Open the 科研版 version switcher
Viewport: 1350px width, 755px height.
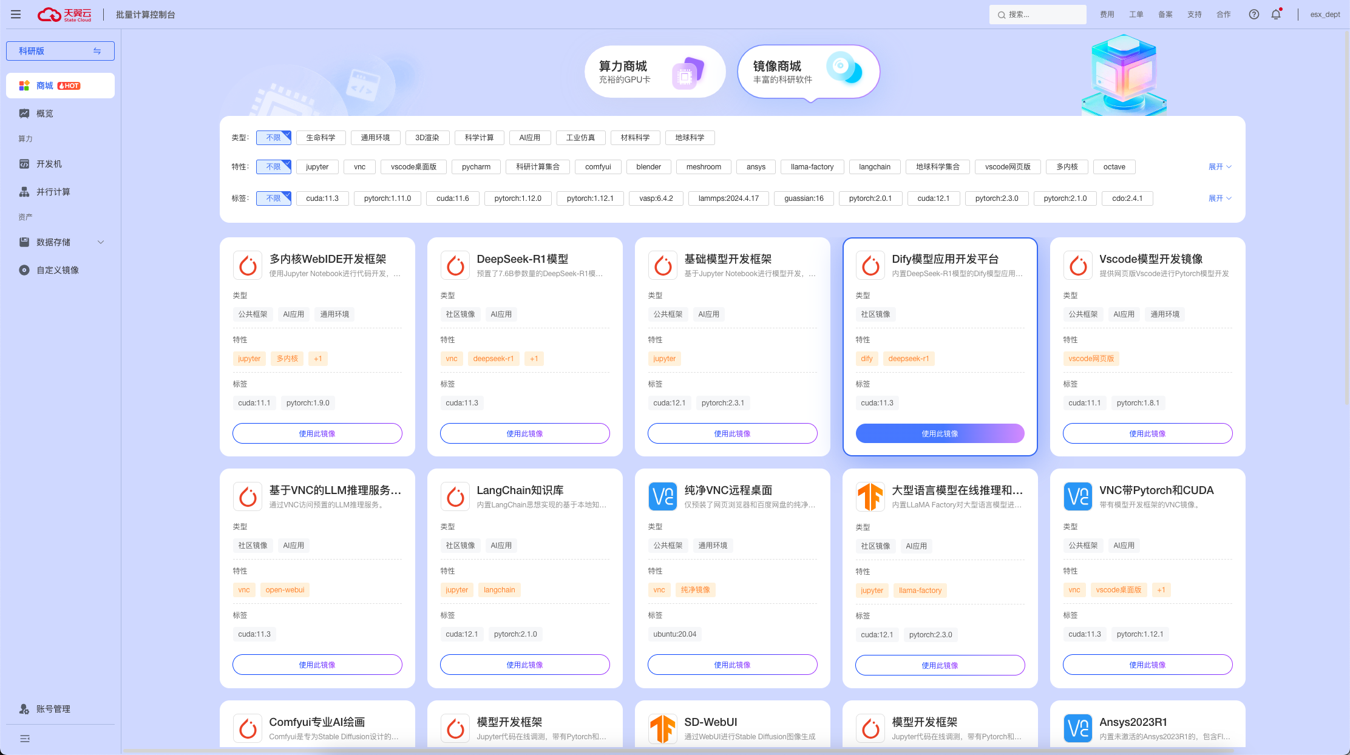click(60, 51)
